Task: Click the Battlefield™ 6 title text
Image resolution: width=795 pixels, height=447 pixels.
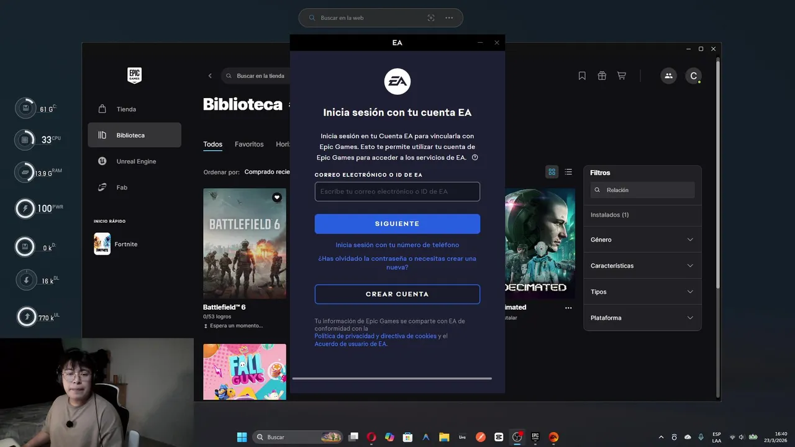Action: click(x=224, y=307)
